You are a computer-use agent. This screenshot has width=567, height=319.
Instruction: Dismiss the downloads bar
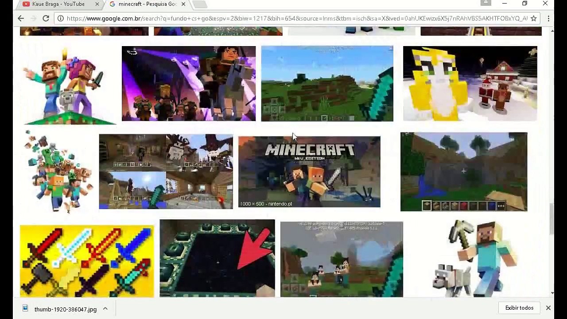pyautogui.click(x=548, y=308)
